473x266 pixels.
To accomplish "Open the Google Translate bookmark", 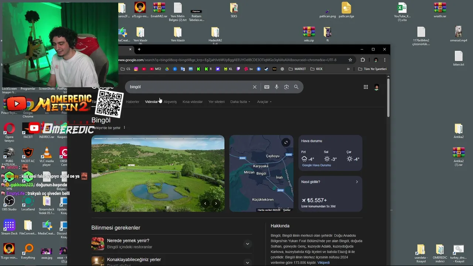I will pos(183,69).
